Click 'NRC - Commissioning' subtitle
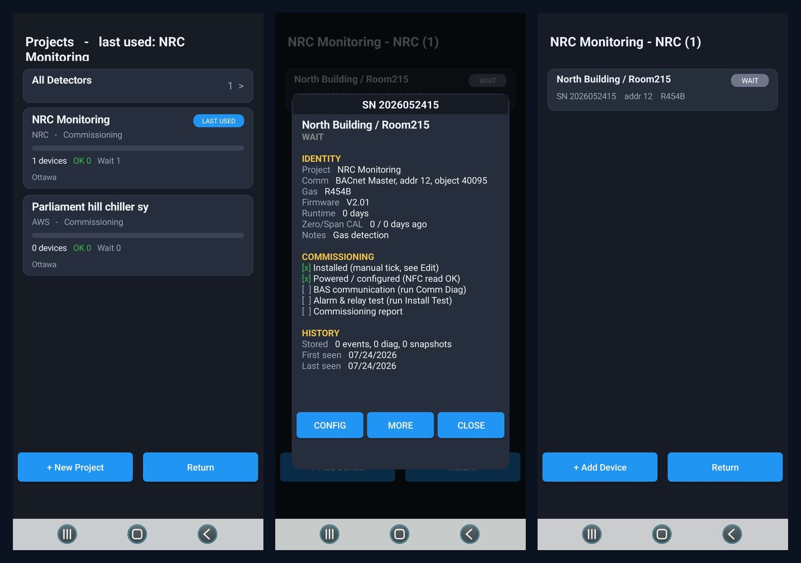The height and width of the screenshot is (563, 801). (x=77, y=135)
